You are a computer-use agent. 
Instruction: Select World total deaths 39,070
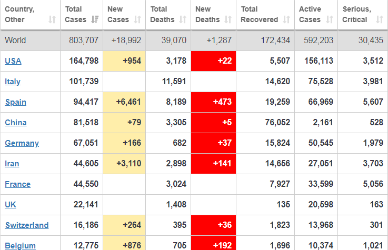tap(174, 40)
